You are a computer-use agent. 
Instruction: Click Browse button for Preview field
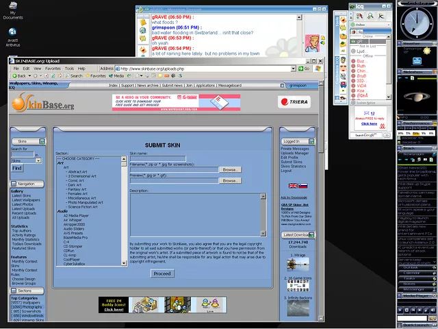[x=230, y=181]
